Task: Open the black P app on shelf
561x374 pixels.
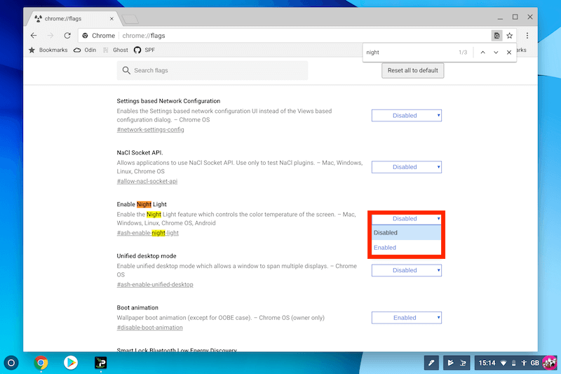Action: (x=101, y=363)
